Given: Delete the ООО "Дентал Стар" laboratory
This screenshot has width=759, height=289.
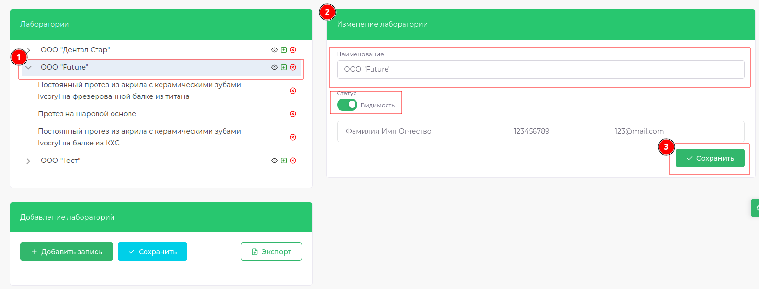Looking at the screenshot, I should [x=293, y=50].
